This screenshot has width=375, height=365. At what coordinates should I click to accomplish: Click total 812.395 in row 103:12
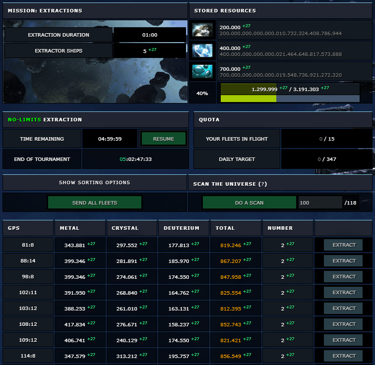point(231,309)
